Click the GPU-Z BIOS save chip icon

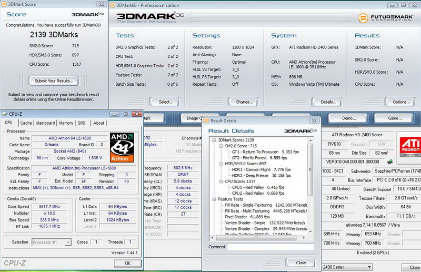[x=390, y=162]
